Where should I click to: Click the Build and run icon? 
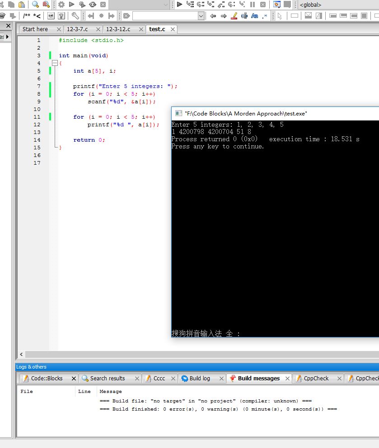(82, 5)
